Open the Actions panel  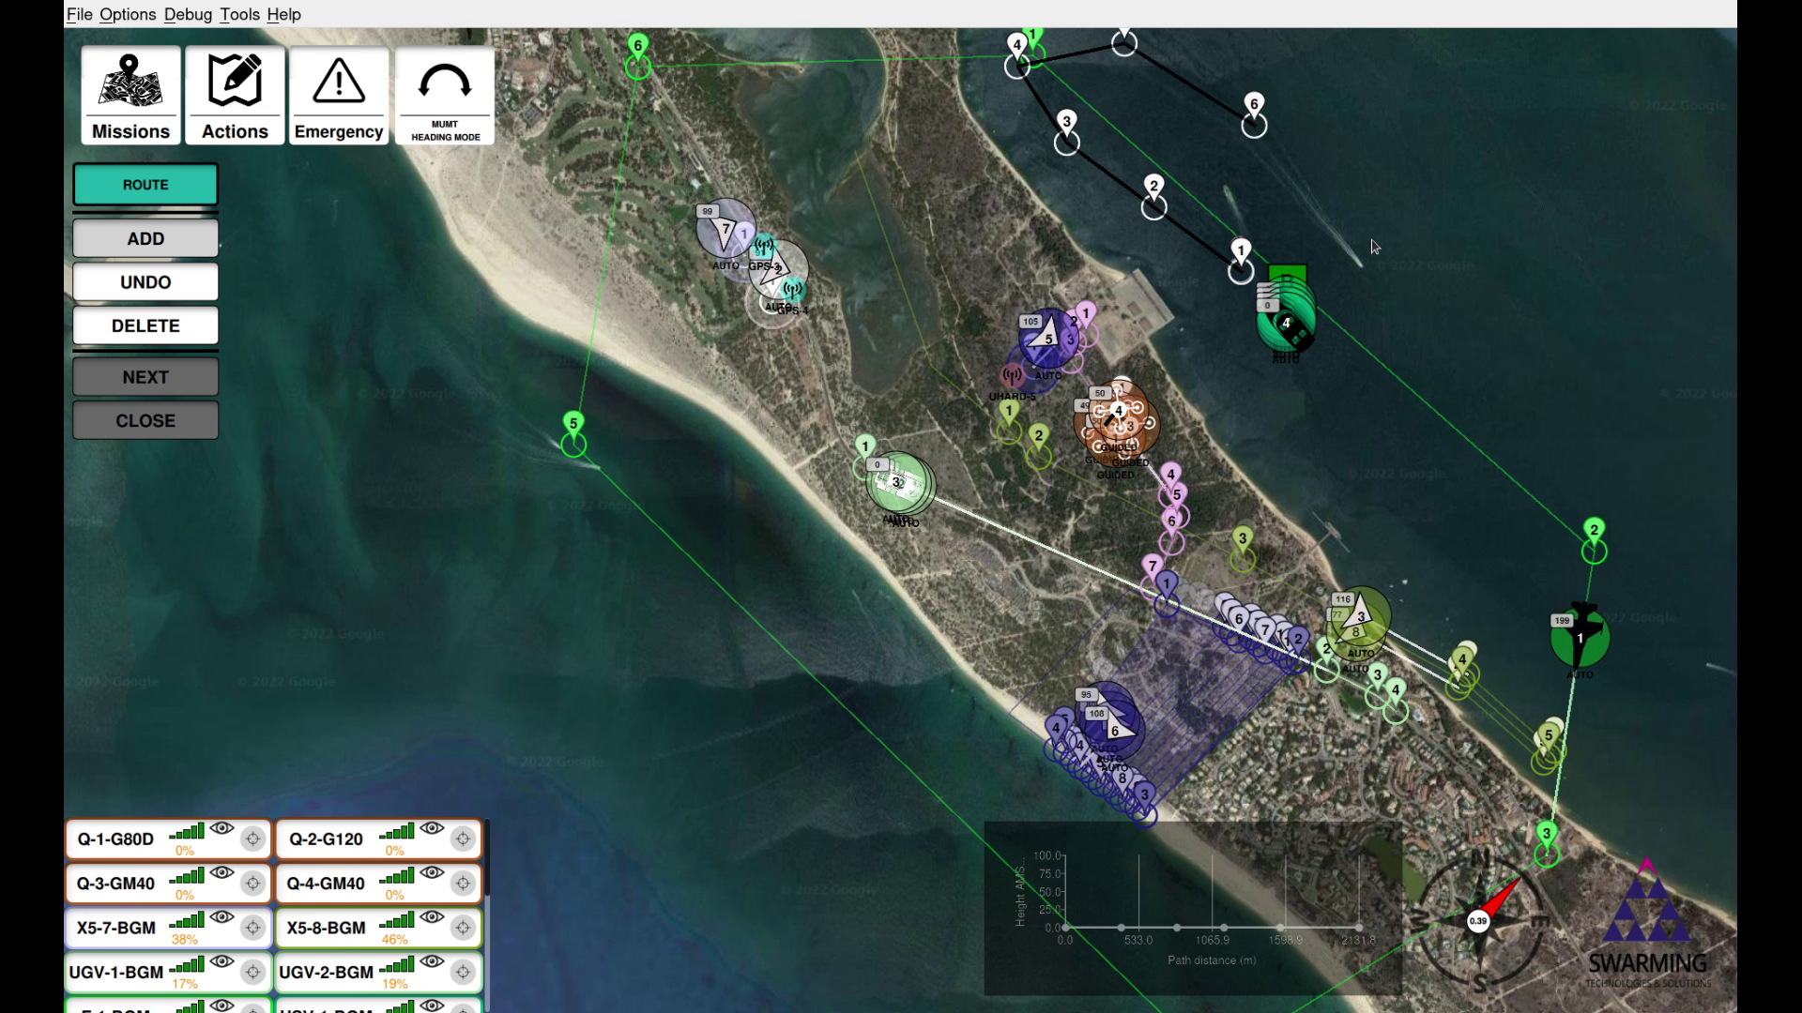coord(235,95)
